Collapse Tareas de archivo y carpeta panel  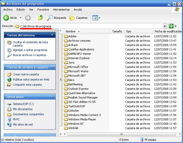(52, 67)
